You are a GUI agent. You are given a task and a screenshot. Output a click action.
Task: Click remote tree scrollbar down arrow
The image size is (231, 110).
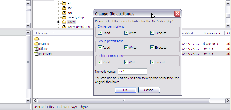pyautogui.click(x=228, y=25)
